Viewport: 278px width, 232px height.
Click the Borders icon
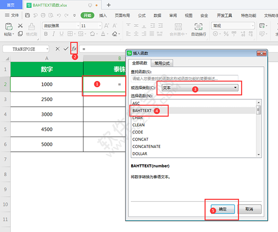click(x=70, y=34)
